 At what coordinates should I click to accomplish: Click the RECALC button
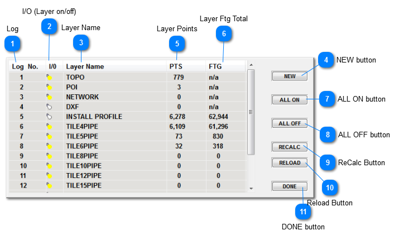click(x=290, y=147)
